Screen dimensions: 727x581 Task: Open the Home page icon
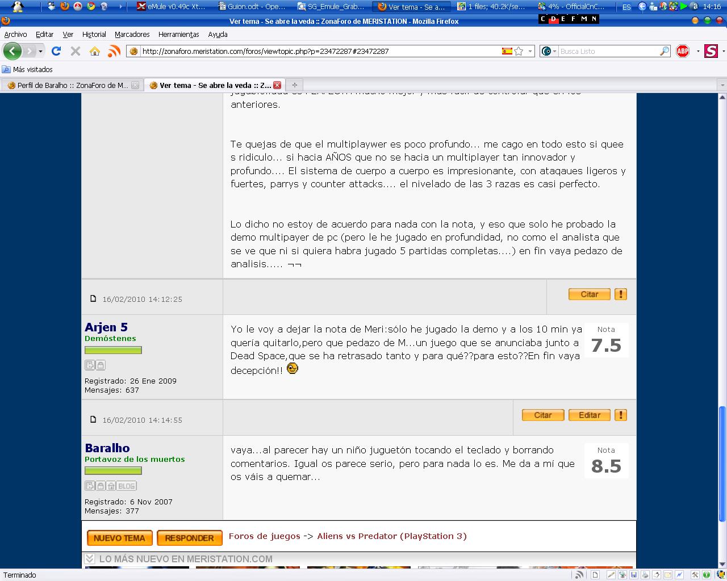[x=95, y=51]
